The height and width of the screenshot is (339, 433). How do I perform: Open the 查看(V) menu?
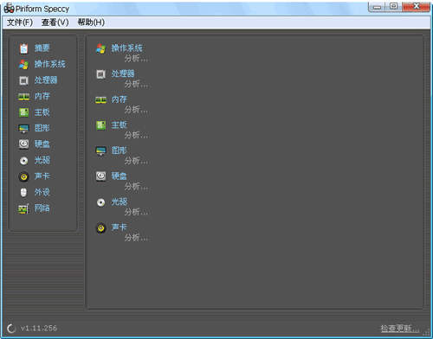tap(55, 22)
